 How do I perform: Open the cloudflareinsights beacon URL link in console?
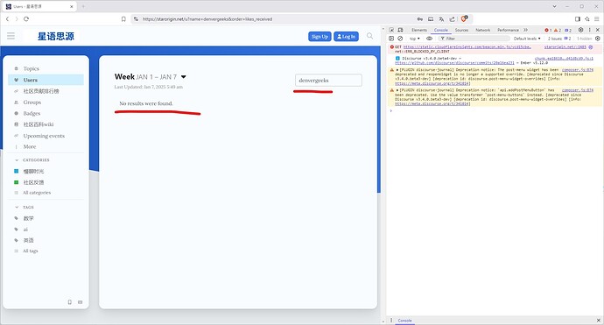[x=467, y=47]
